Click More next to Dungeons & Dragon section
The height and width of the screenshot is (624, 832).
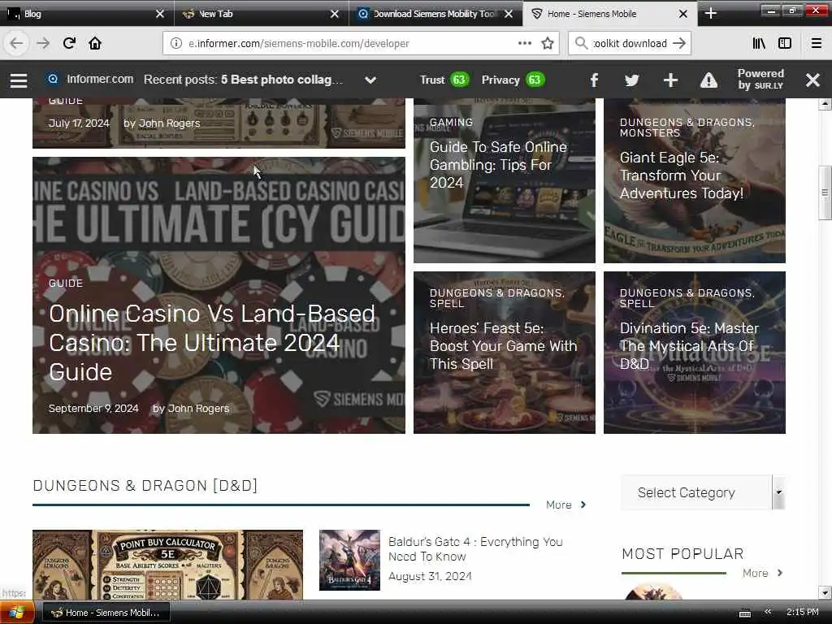[x=565, y=505]
